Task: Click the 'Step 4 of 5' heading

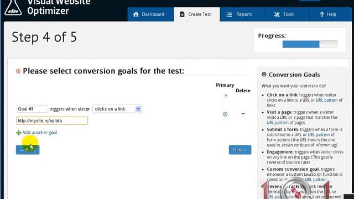Action: [44, 37]
